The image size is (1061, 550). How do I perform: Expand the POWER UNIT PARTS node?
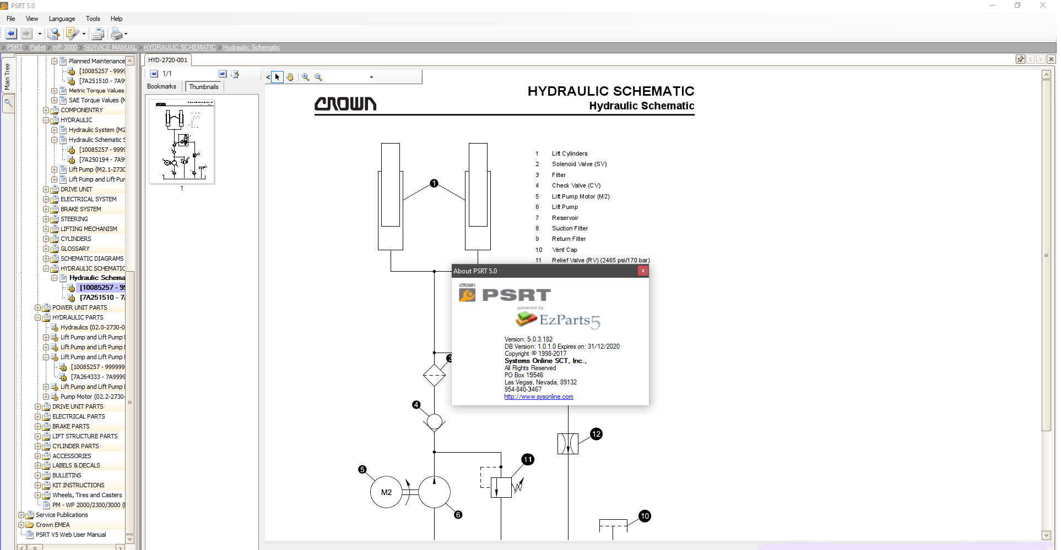pyautogui.click(x=38, y=308)
